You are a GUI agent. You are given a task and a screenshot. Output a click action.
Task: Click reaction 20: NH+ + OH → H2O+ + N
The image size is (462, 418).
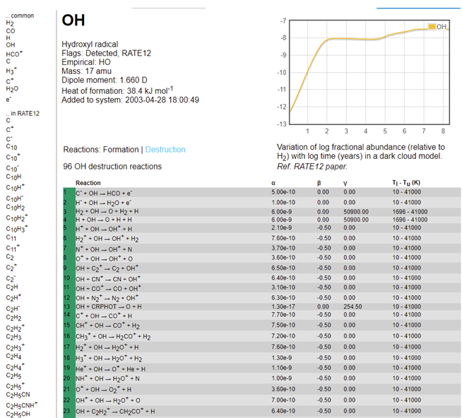pos(107,378)
